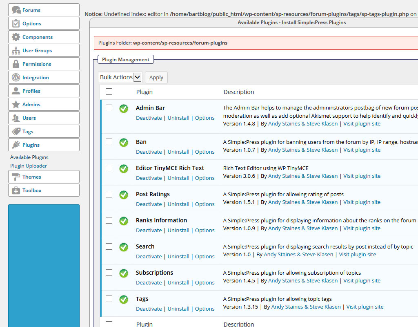Screen dimensions: 418x327
Task: Open author link in Ban plugin row
Action: [303, 150]
